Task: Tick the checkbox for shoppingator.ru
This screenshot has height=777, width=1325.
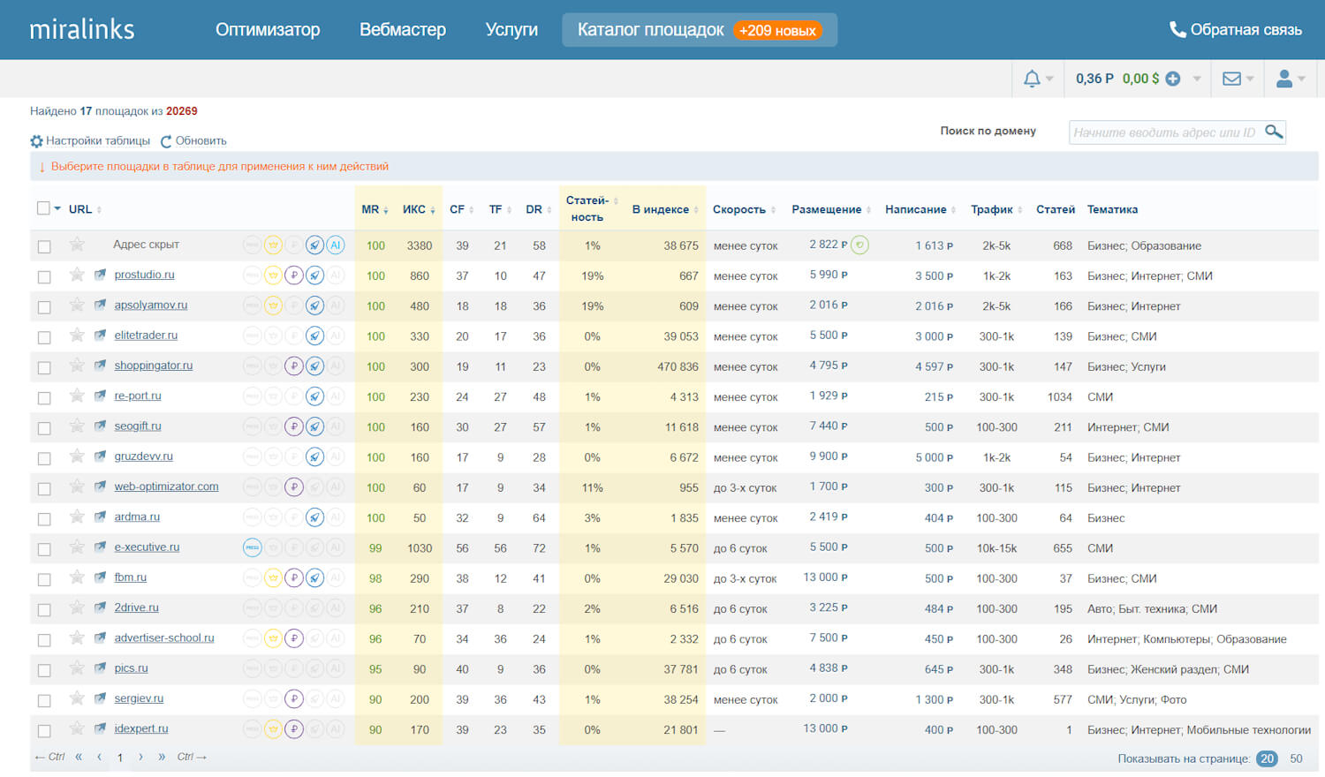Action: [x=44, y=367]
